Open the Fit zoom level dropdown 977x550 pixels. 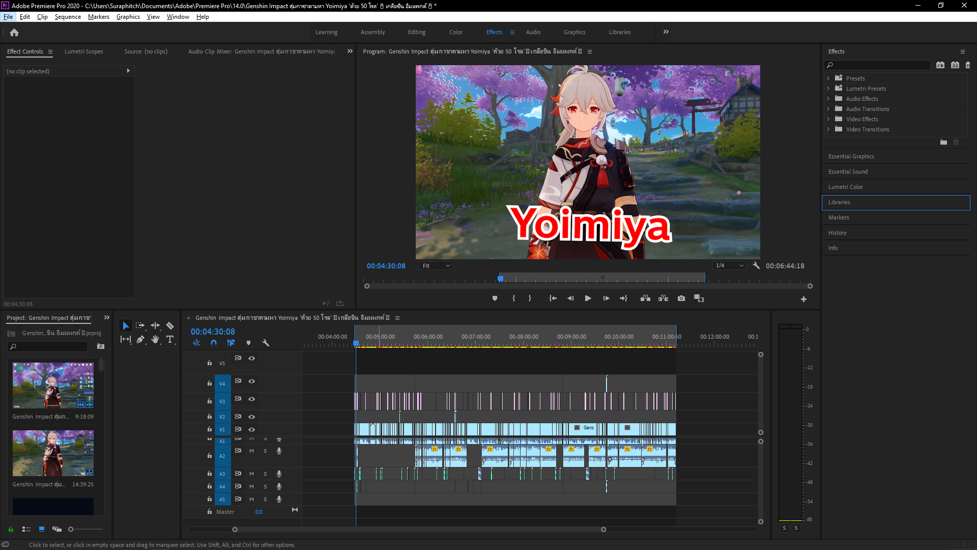pos(436,266)
